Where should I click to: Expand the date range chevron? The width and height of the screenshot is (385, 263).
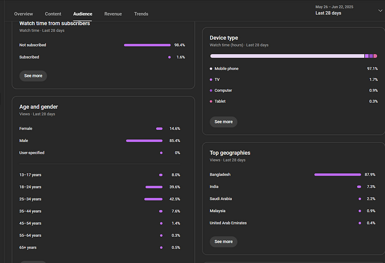[380, 11]
